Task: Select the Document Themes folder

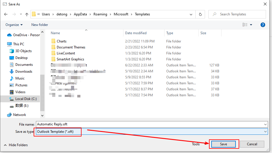Action: point(71,47)
